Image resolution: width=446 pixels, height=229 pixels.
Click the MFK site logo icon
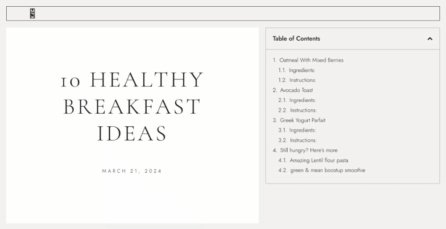[33, 13]
